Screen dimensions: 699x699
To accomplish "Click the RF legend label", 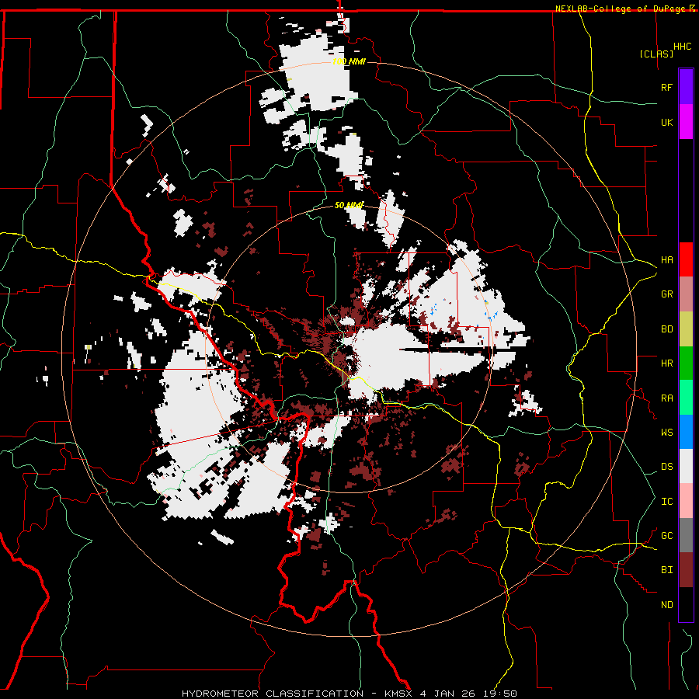I will (666, 87).
